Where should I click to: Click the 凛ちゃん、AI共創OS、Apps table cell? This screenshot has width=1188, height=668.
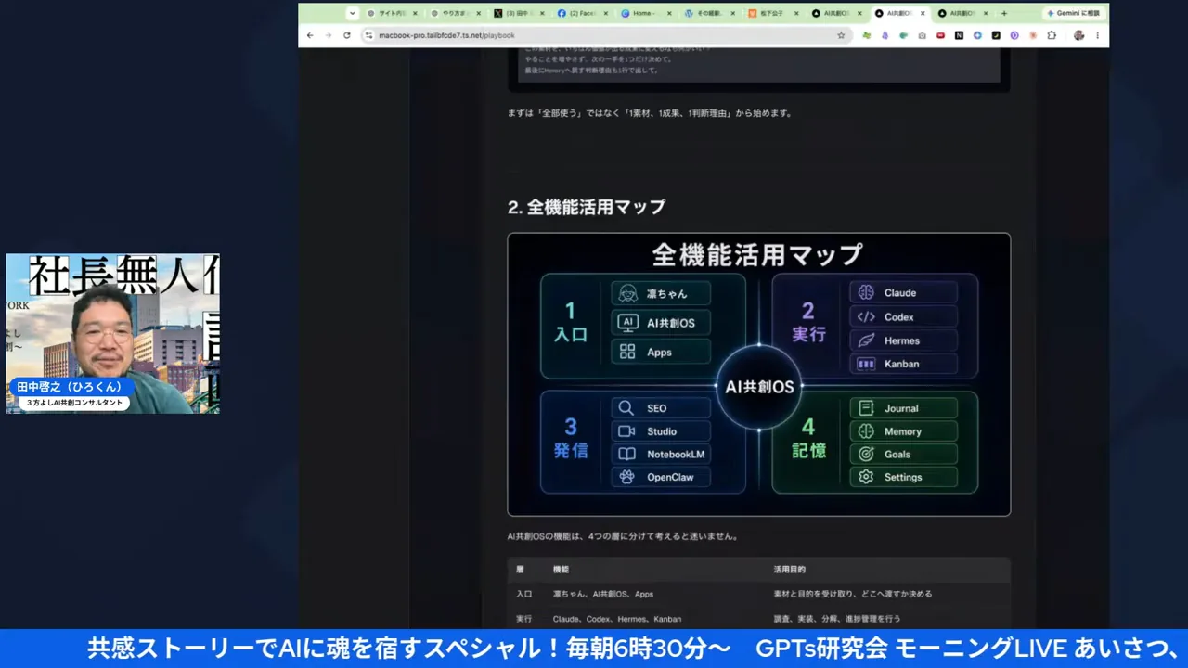[x=603, y=594]
